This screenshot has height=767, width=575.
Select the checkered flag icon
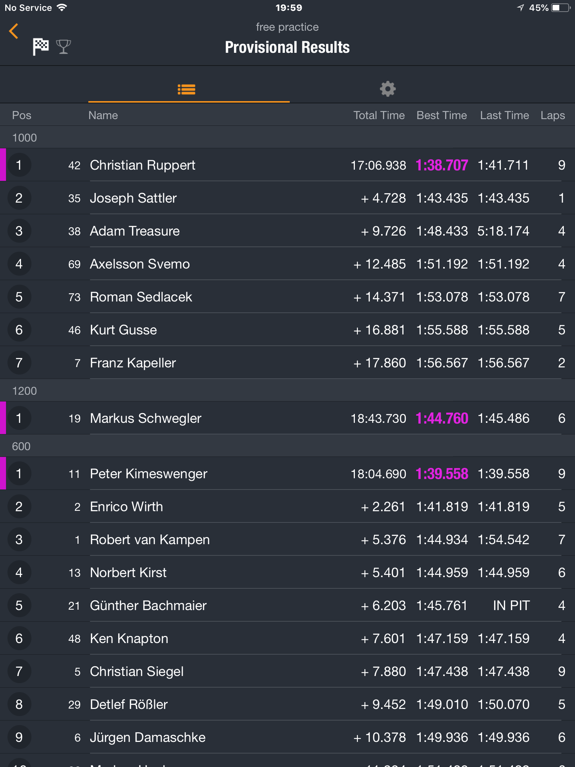click(x=41, y=47)
